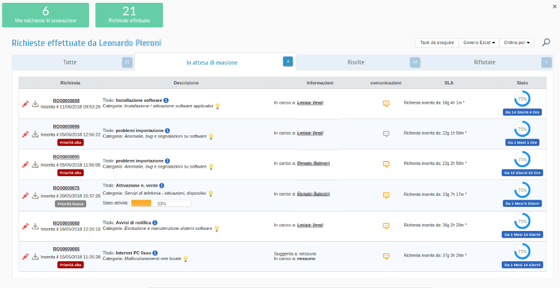Click info badge next to Internet PC fisso

coord(155,253)
